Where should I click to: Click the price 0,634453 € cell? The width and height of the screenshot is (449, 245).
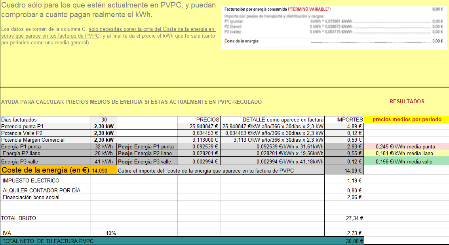pyautogui.click(x=199, y=133)
